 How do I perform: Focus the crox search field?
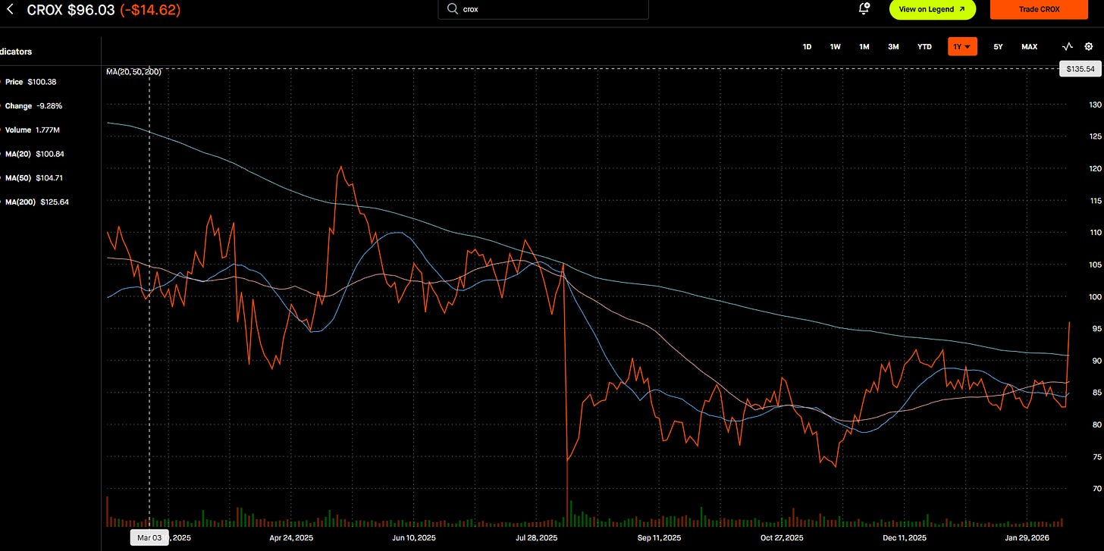coord(544,9)
